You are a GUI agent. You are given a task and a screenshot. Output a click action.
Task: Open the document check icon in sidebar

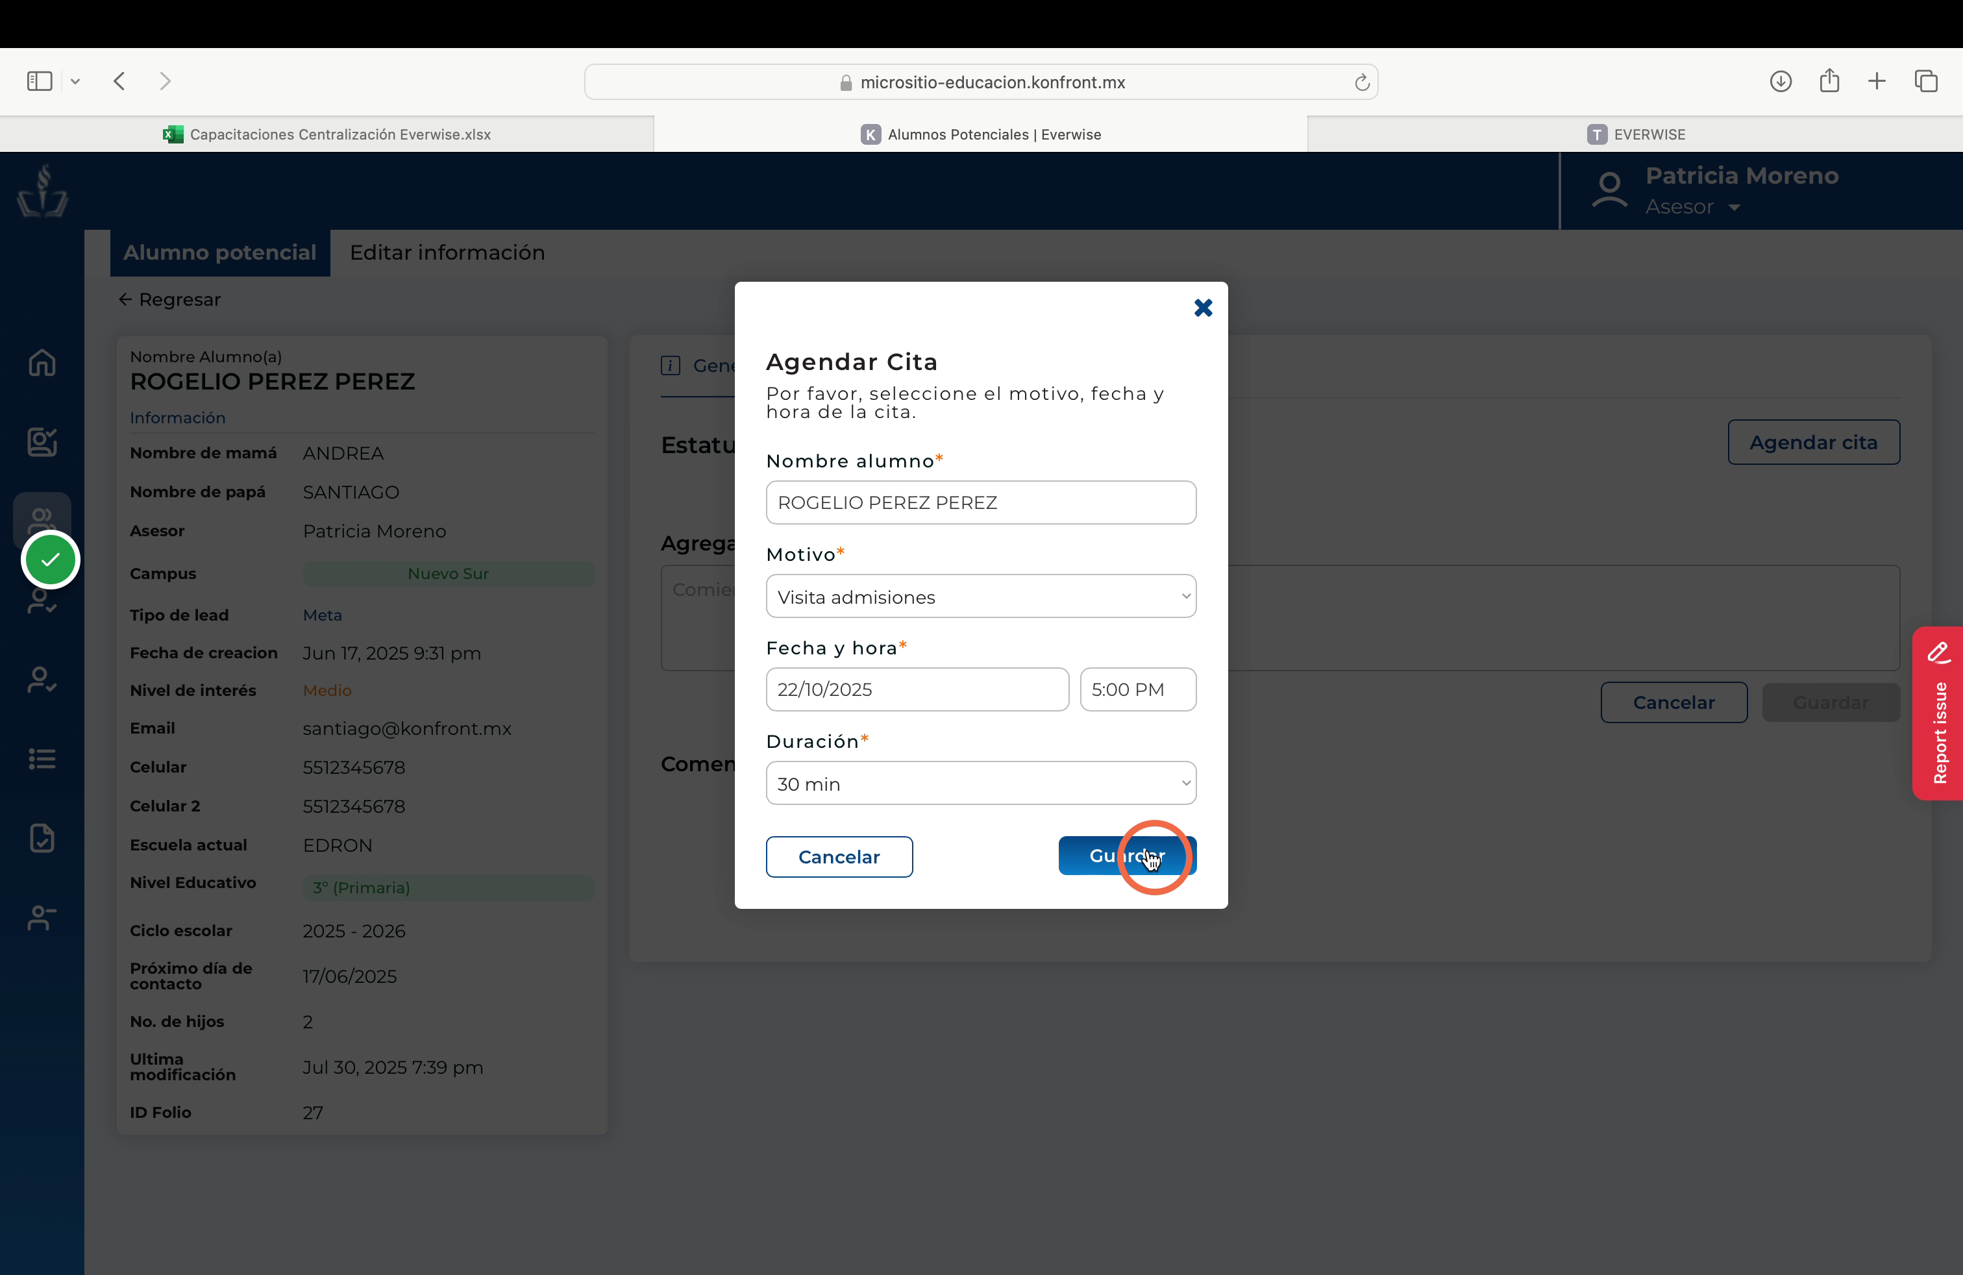pyautogui.click(x=42, y=838)
